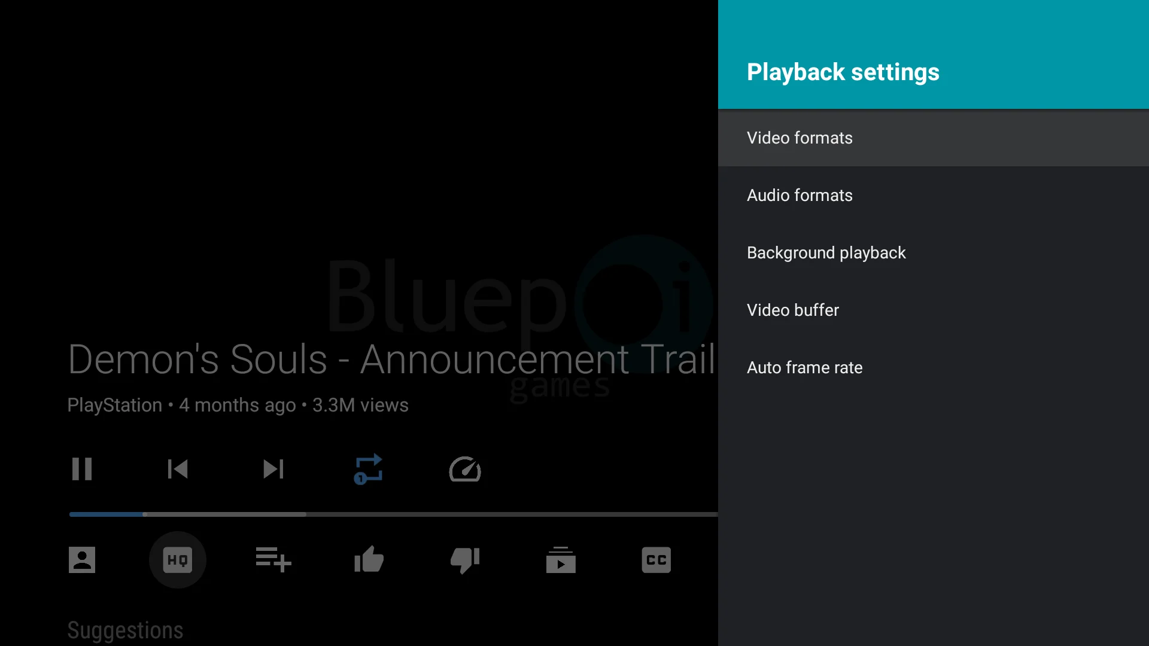Open the playback speed gauge icon
Viewport: 1149px width, 646px height.
(465, 469)
